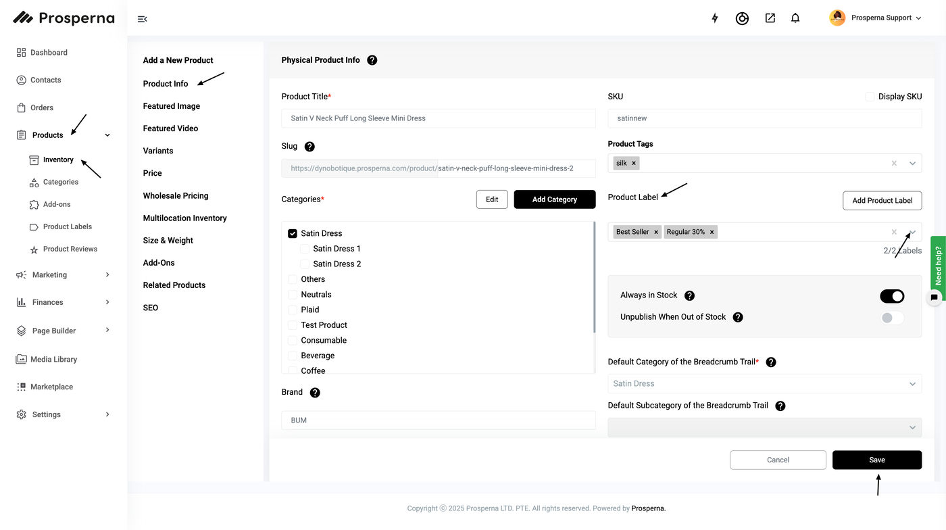The width and height of the screenshot is (946, 530).
Task: Click the Add Category button
Action: (x=554, y=199)
